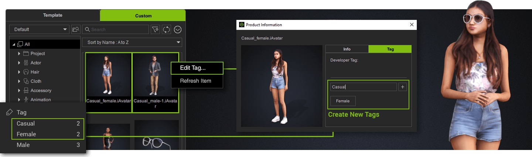Click the plus icon to add tag
Image resolution: width=532 pixels, height=157 pixels.
pos(402,87)
